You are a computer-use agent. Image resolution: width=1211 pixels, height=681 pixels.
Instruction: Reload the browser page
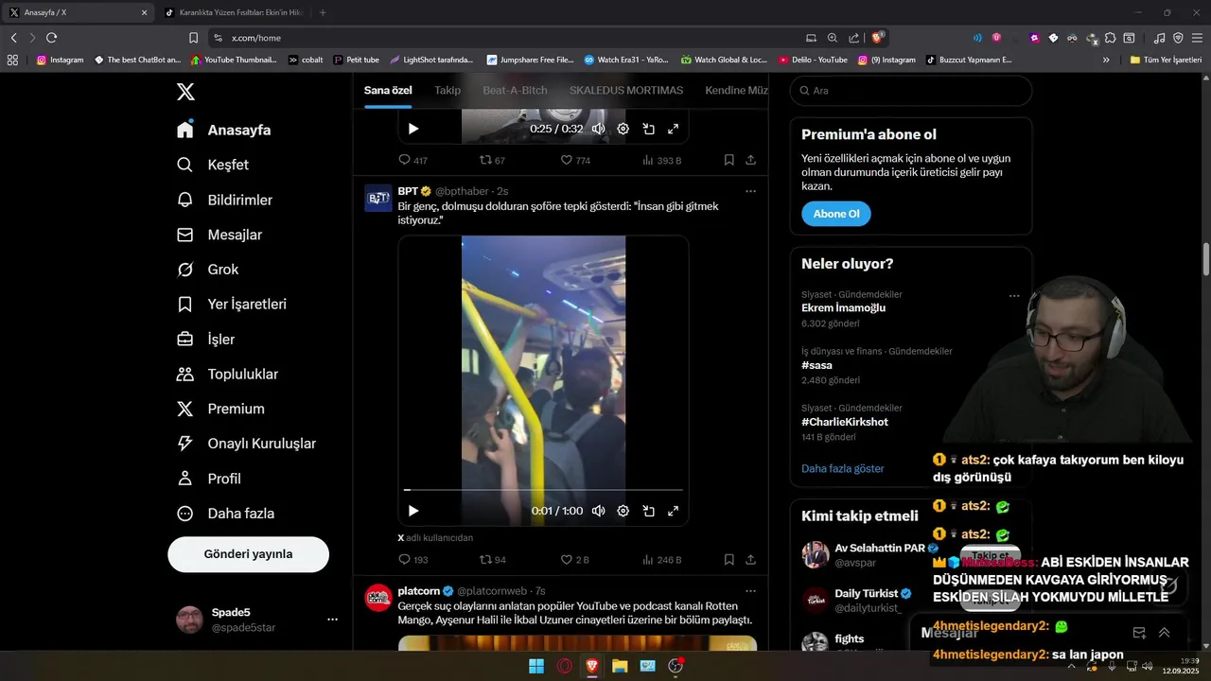click(x=51, y=38)
